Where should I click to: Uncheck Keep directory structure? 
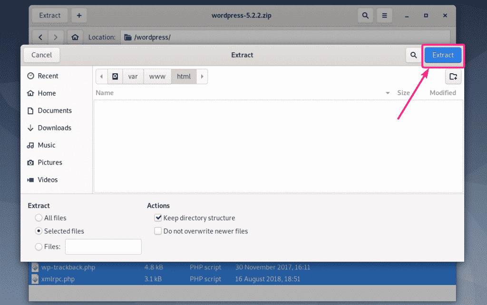(158, 218)
